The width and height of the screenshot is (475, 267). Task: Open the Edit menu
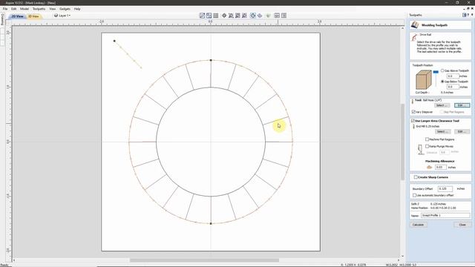coord(14,9)
